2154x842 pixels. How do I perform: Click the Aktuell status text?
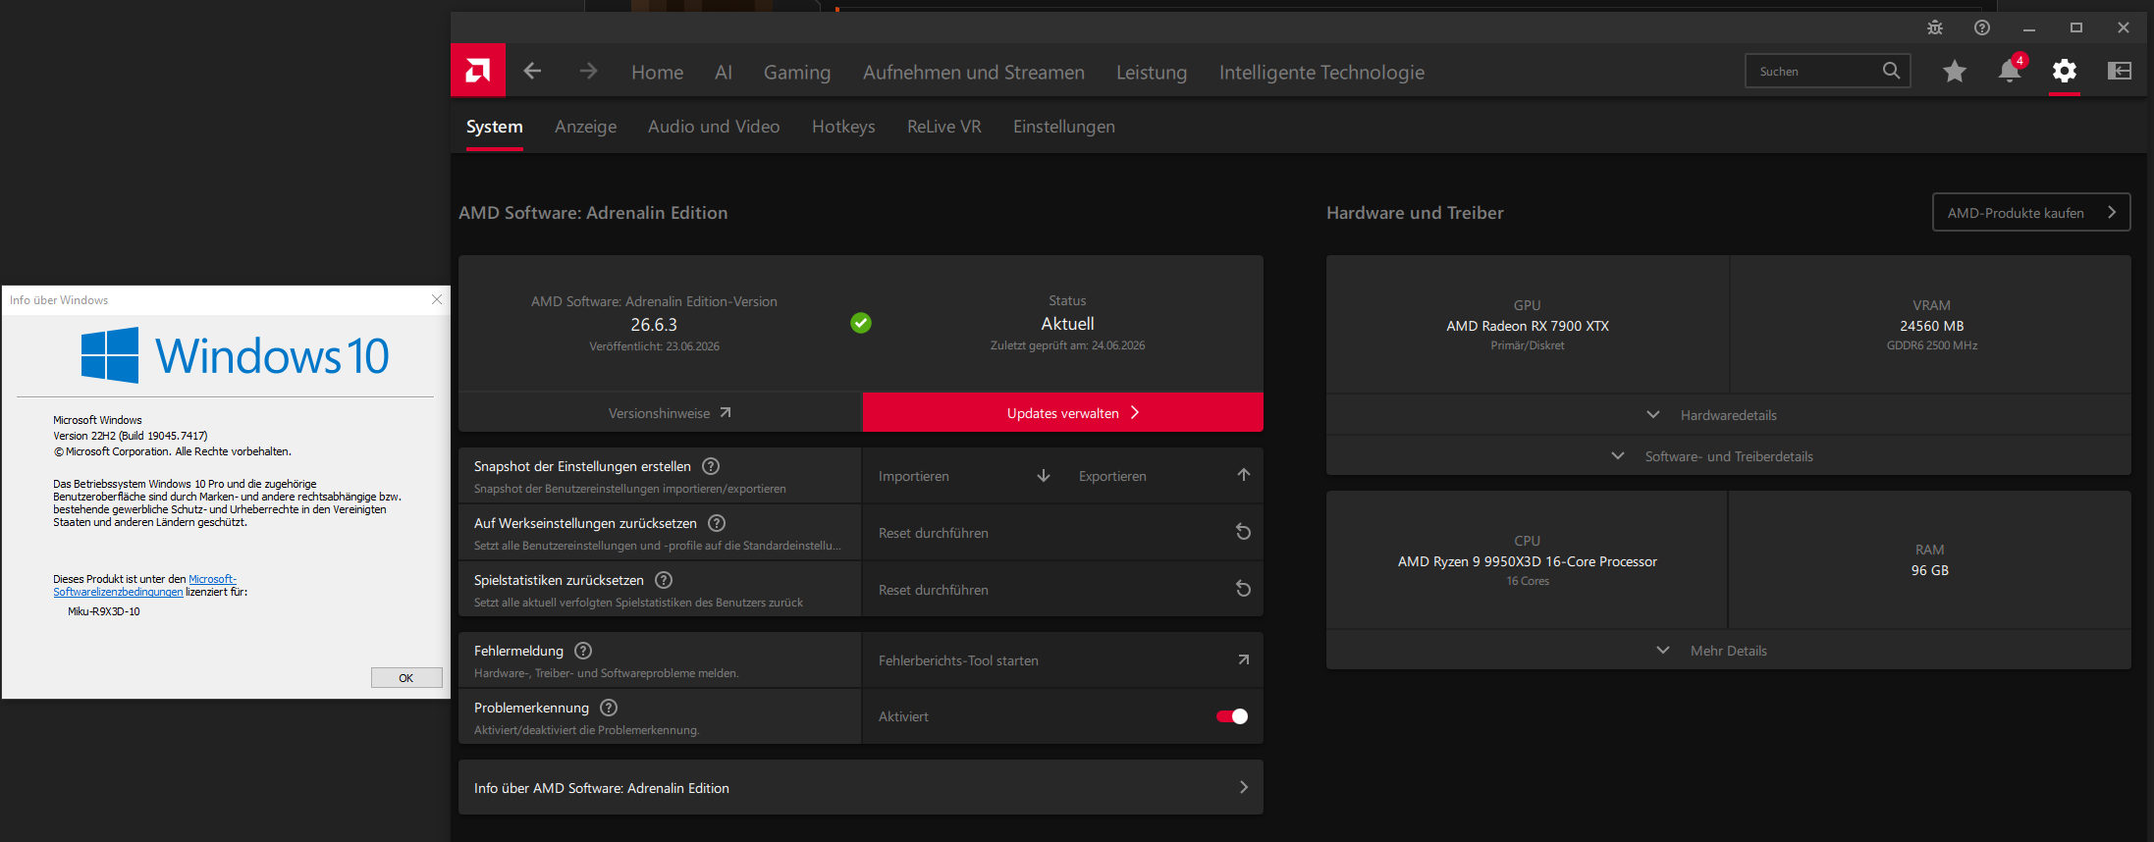tap(1067, 324)
